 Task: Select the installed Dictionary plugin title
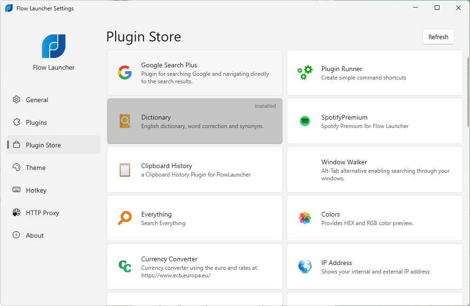tap(156, 117)
